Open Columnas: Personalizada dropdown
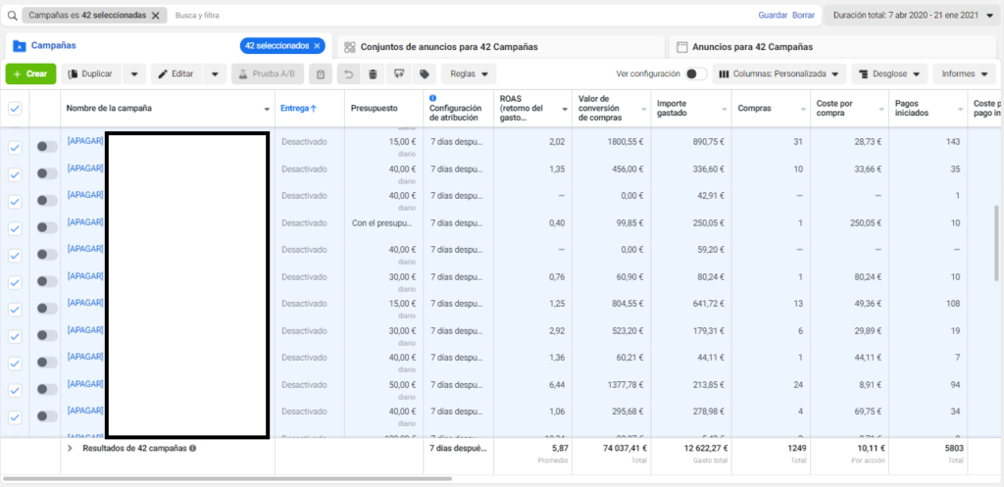The width and height of the screenshot is (1004, 487). [779, 74]
